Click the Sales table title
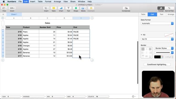Screen dimensions: 176x99 click(48, 23)
